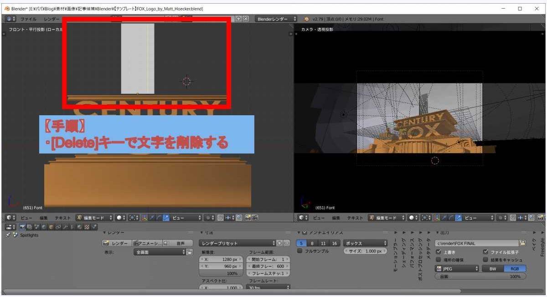Open the Blenderレンダー engine dropdown
The image size is (547, 297).
(276, 19)
